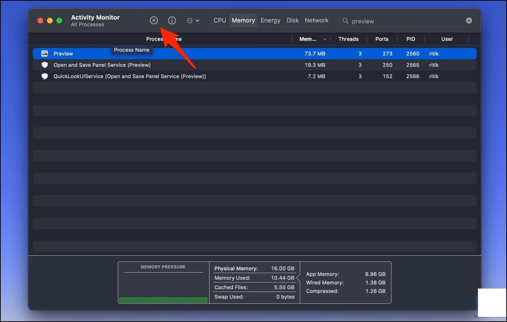The height and width of the screenshot is (322, 507).
Task: Sort by the User column header
Action: pos(447,39)
